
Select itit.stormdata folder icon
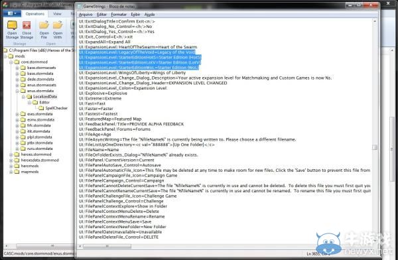(x=23, y=131)
